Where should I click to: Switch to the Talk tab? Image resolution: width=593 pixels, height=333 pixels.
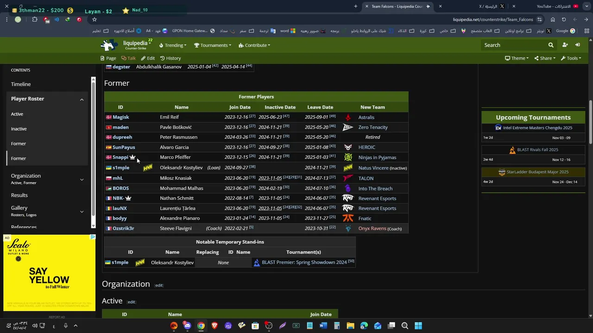(128, 58)
